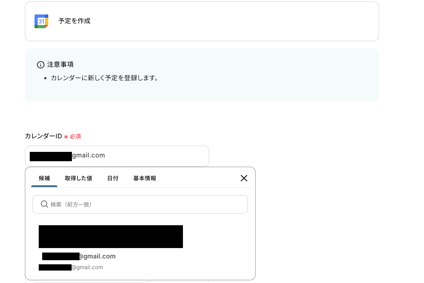Open the 基本情報 tab
This screenshot has width=424, height=283.
coord(145,178)
